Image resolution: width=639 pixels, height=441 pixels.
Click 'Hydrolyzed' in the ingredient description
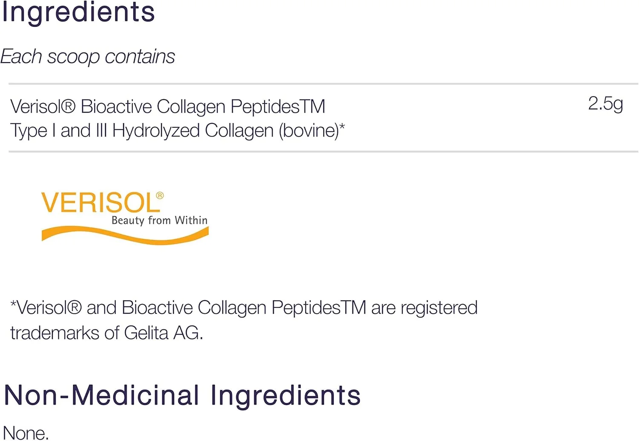pyautogui.click(x=156, y=131)
